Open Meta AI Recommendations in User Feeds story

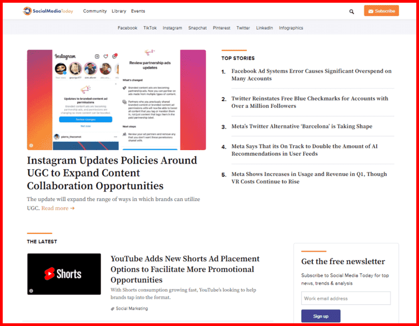pyautogui.click(x=304, y=150)
